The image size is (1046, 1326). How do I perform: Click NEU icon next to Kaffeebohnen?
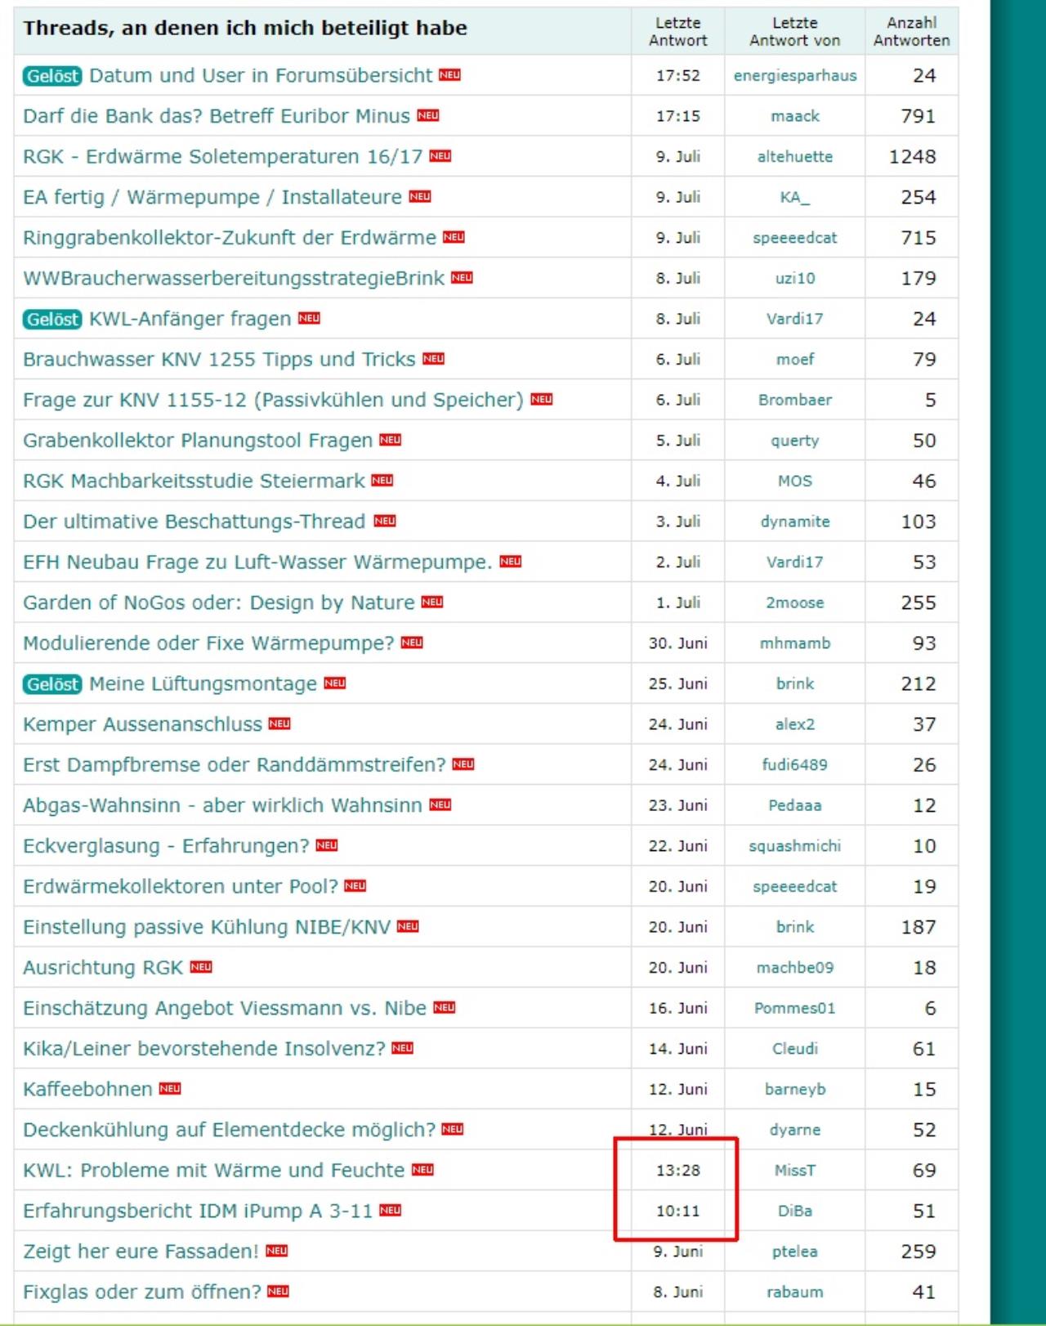point(170,1088)
